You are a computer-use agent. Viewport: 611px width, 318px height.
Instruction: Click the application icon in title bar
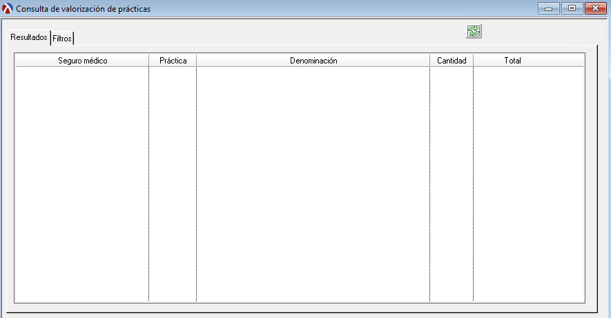click(8, 9)
